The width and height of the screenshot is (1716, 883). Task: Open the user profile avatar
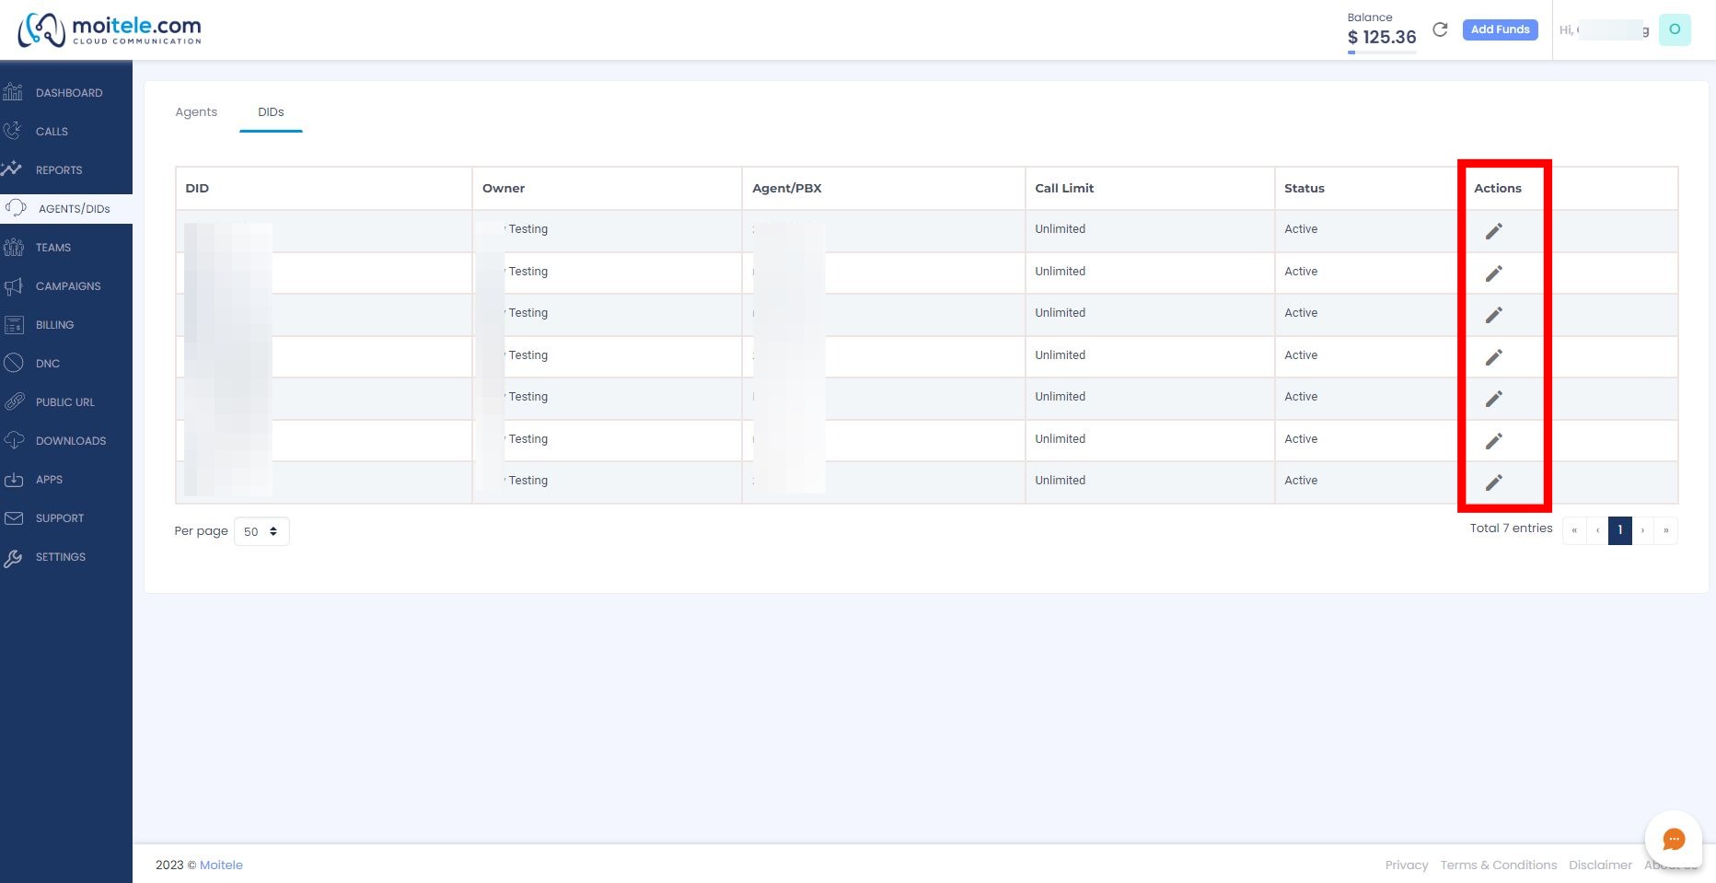click(1675, 29)
